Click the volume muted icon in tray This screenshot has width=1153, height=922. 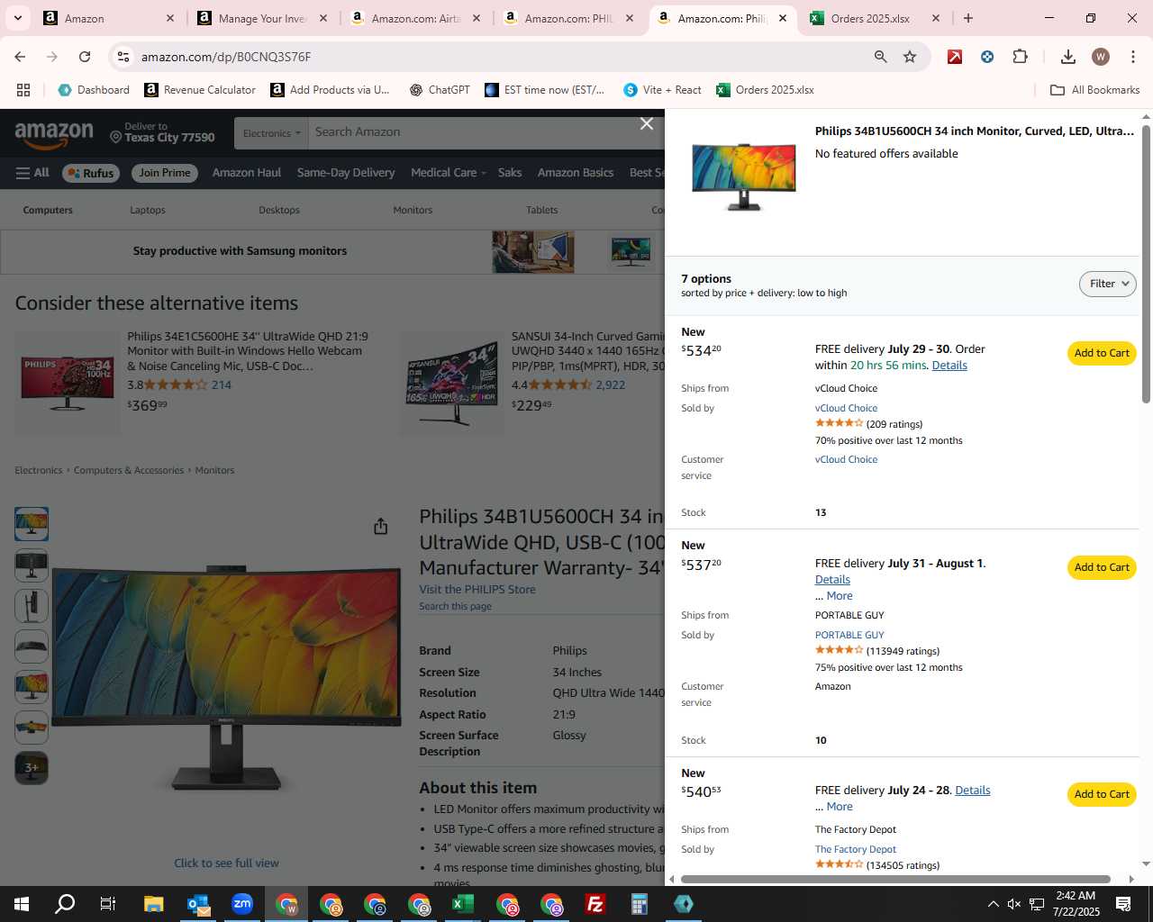point(1014,904)
